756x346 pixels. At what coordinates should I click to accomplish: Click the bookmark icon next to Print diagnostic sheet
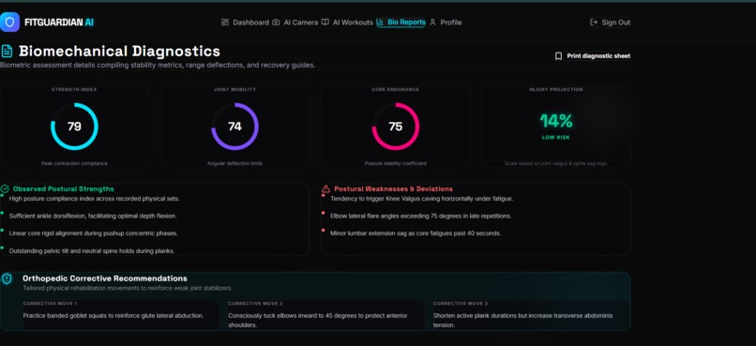558,56
